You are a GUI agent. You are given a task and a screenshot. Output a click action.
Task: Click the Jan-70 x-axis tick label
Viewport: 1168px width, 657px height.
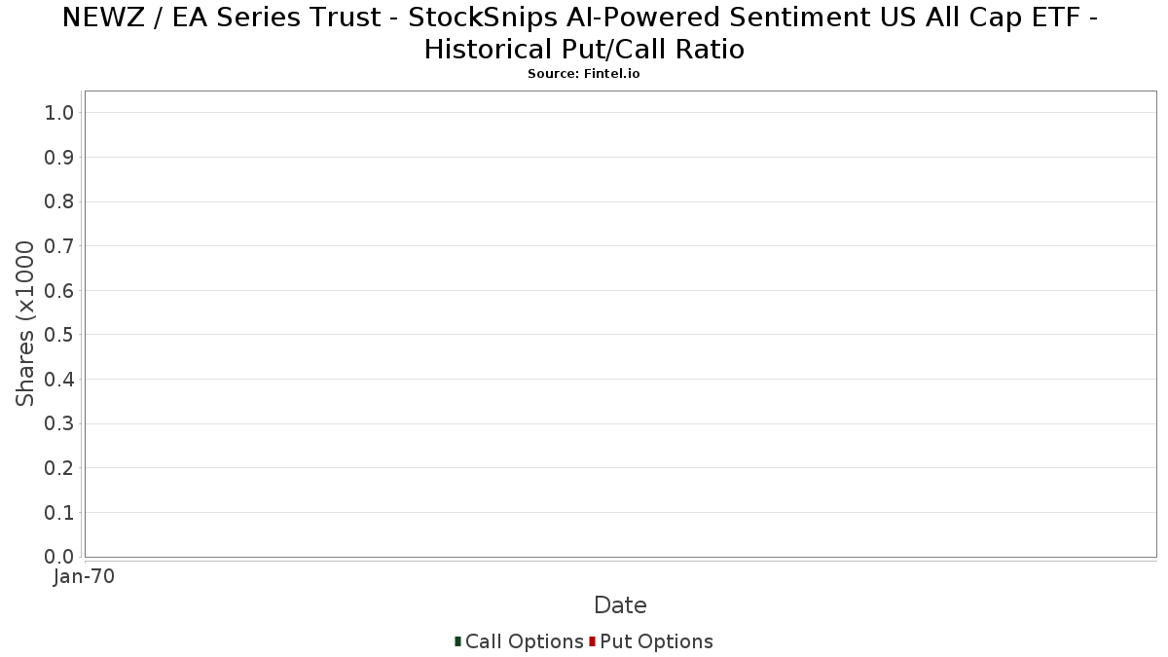click(84, 577)
